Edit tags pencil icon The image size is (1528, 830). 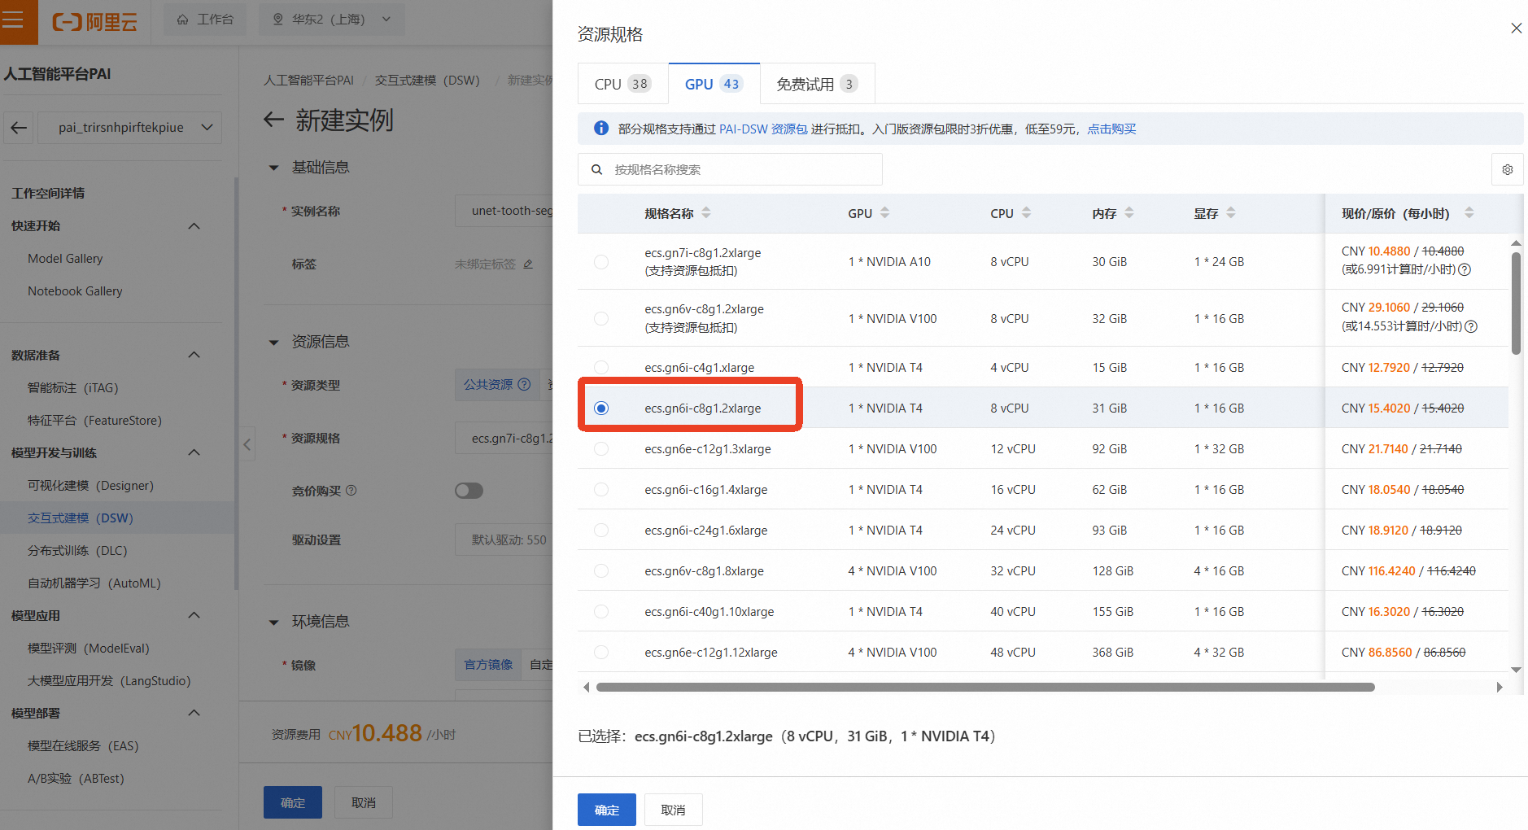[528, 264]
